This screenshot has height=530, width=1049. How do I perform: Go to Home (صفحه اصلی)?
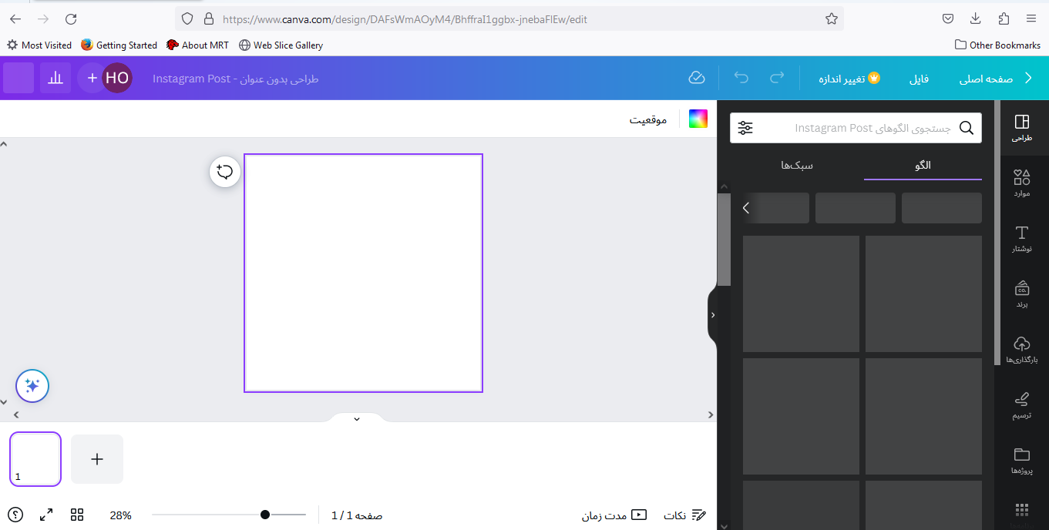pyautogui.click(x=986, y=79)
